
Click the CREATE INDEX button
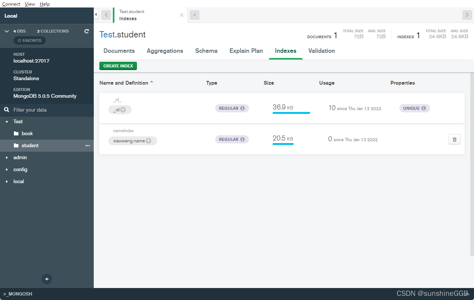click(x=118, y=66)
